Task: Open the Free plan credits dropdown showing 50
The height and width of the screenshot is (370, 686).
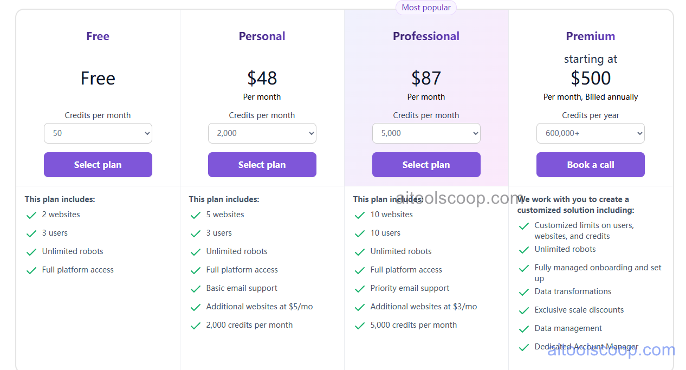Action: pos(98,133)
